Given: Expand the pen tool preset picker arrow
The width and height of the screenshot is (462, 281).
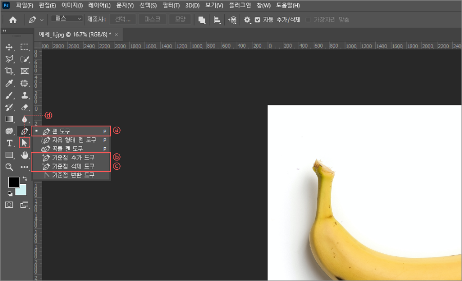Looking at the screenshot, I should pyautogui.click(x=42, y=19).
